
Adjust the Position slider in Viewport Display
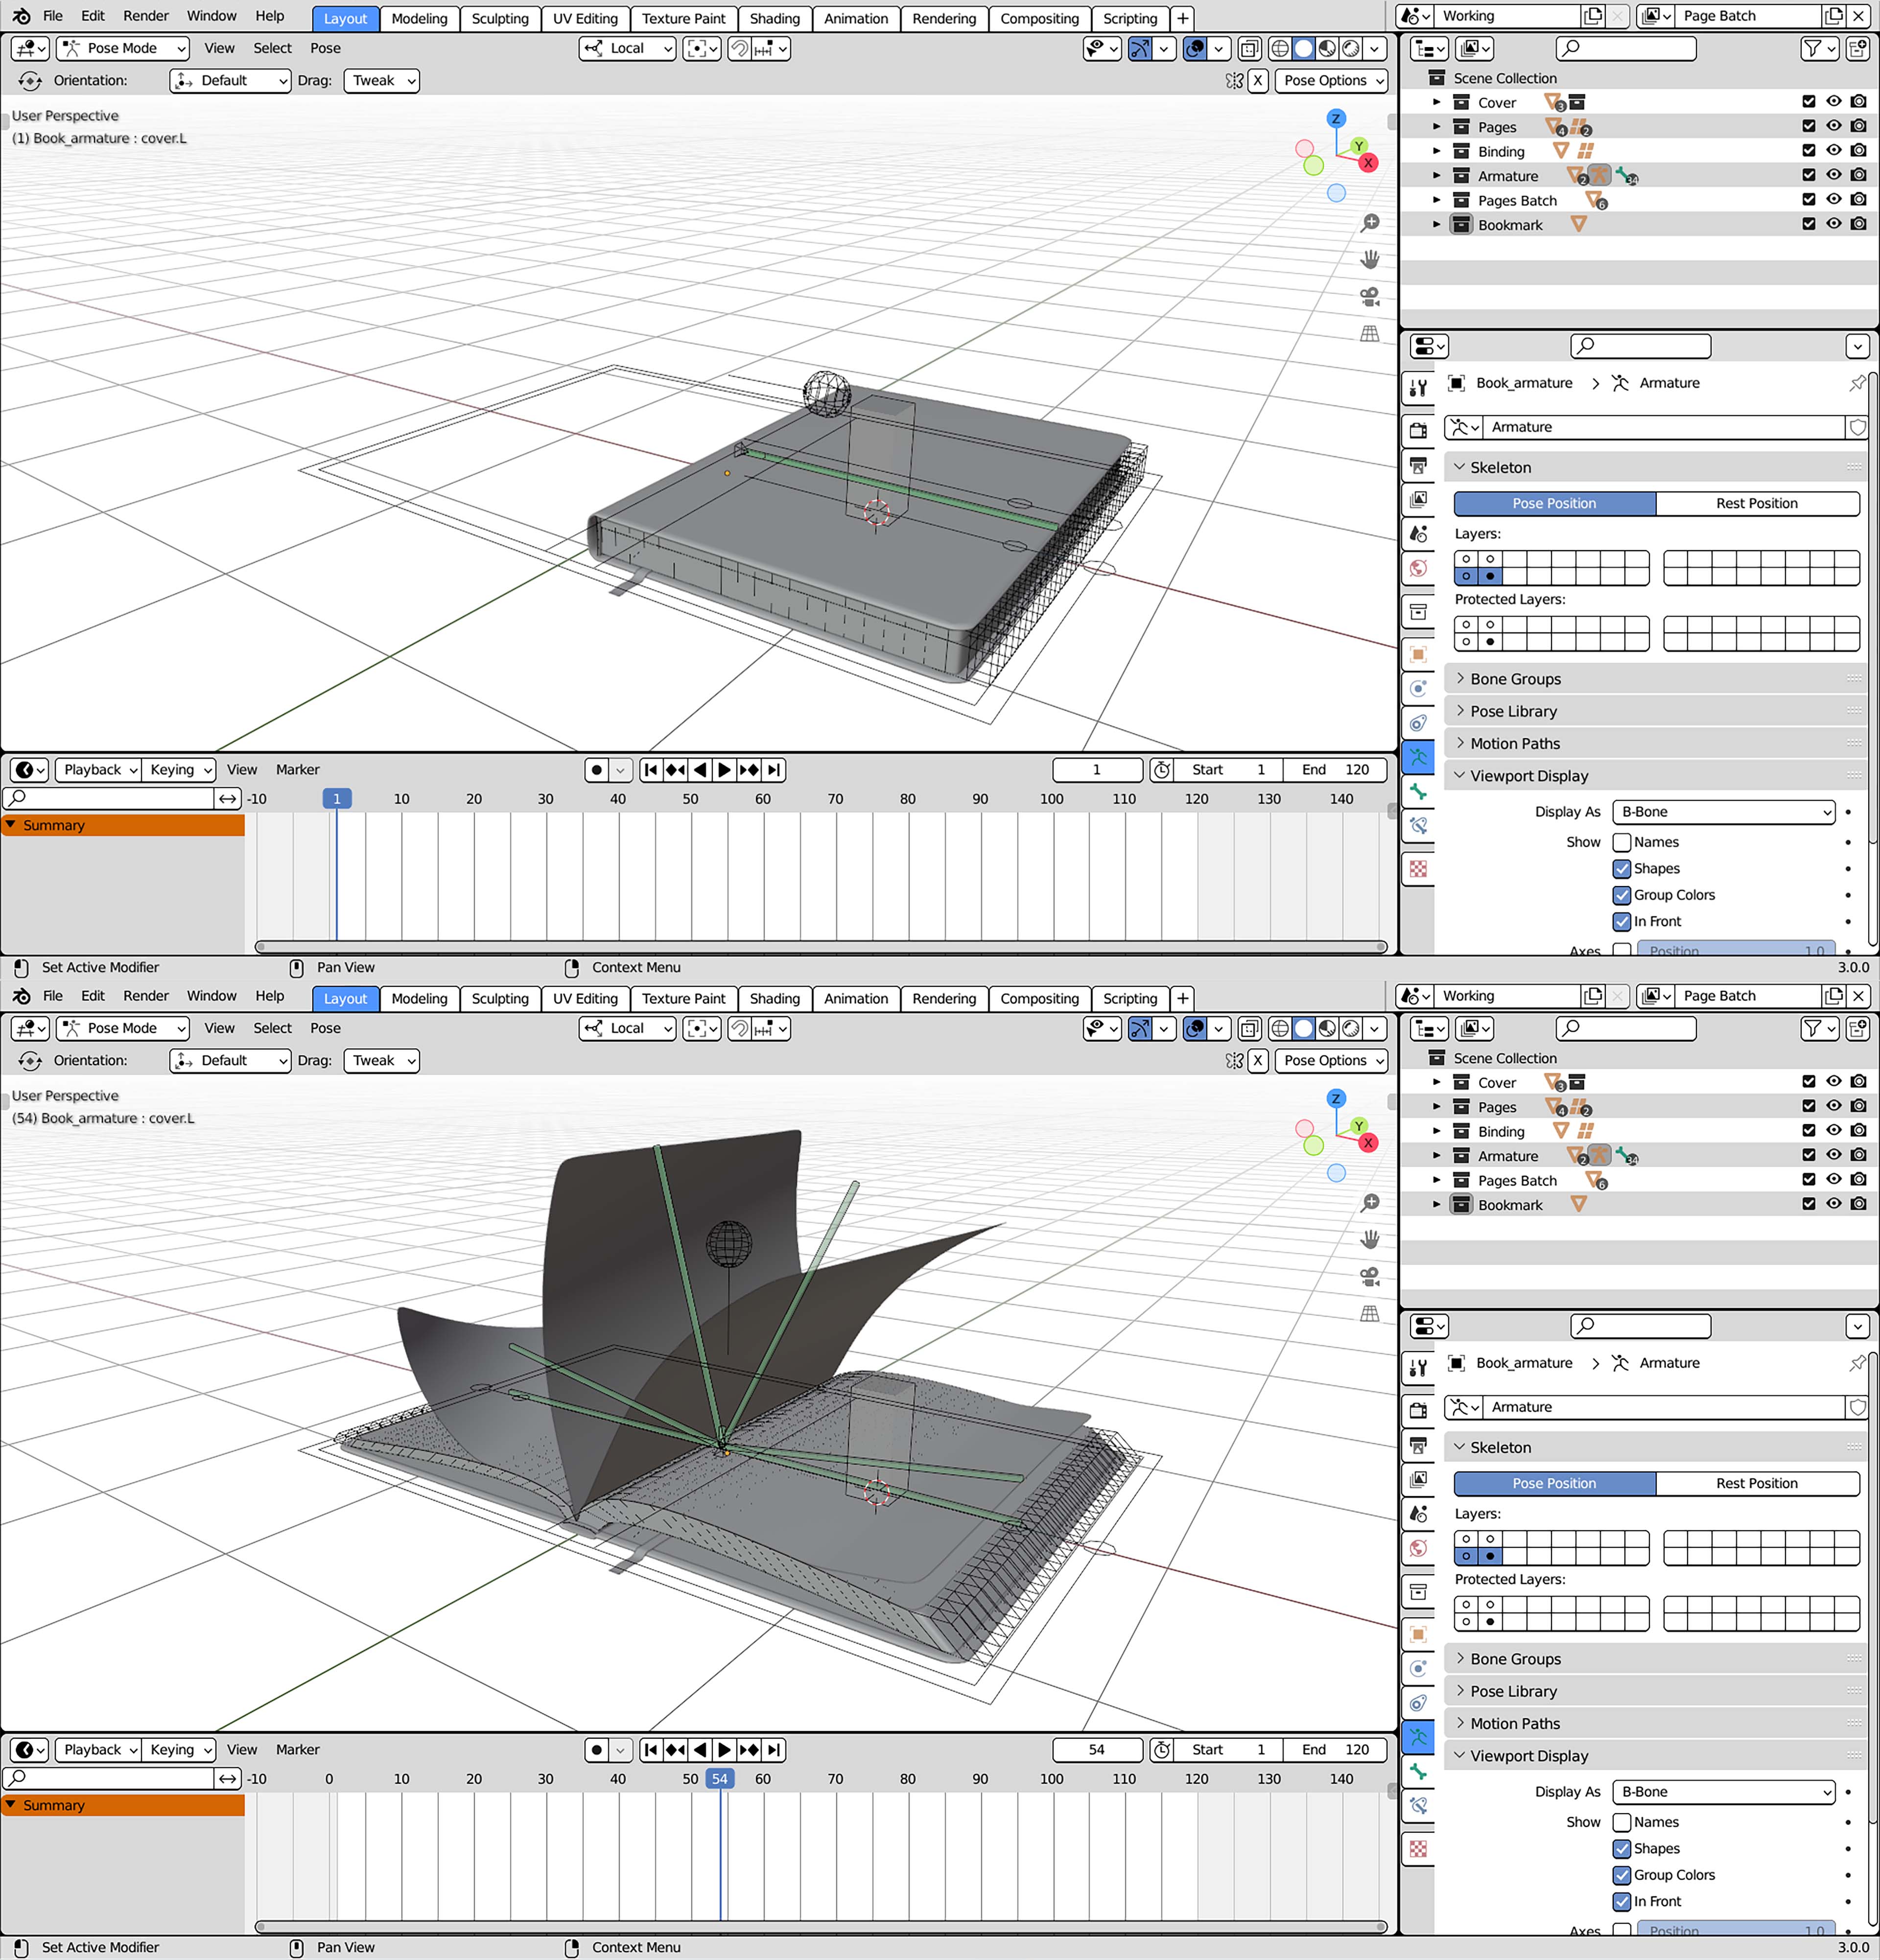click(x=1737, y=950)
